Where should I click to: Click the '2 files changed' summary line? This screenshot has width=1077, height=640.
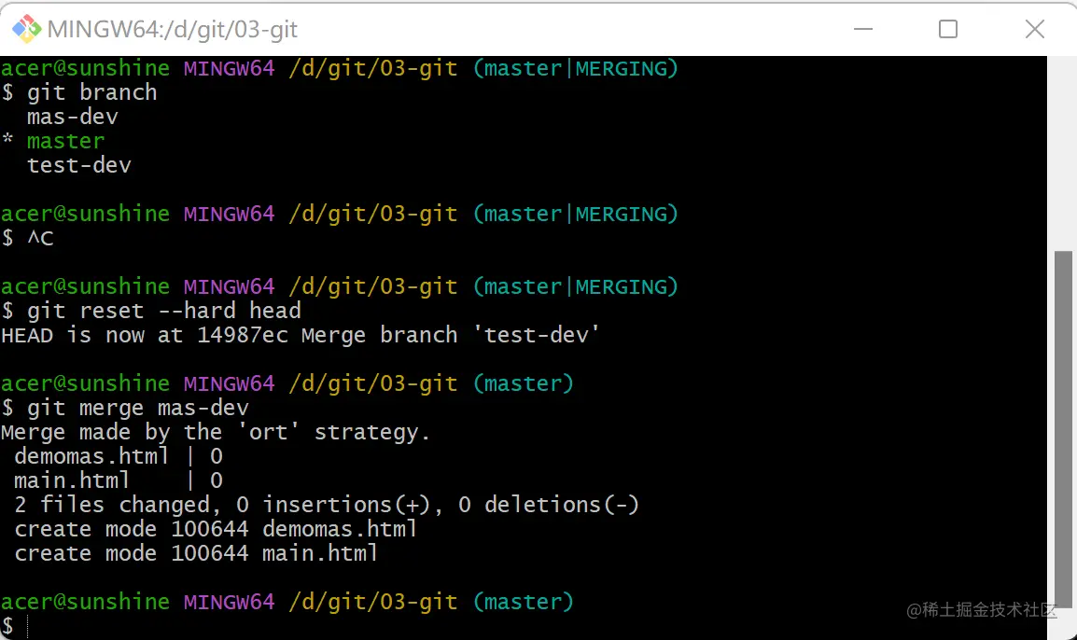pos(327,505)
